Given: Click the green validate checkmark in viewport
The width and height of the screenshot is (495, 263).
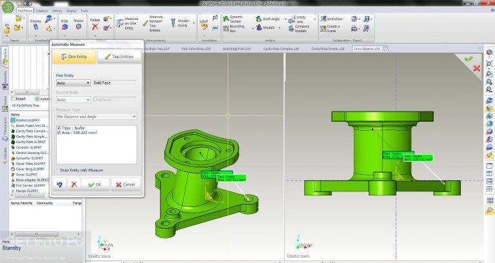Looking at the screenshot, I should [469, 59].
